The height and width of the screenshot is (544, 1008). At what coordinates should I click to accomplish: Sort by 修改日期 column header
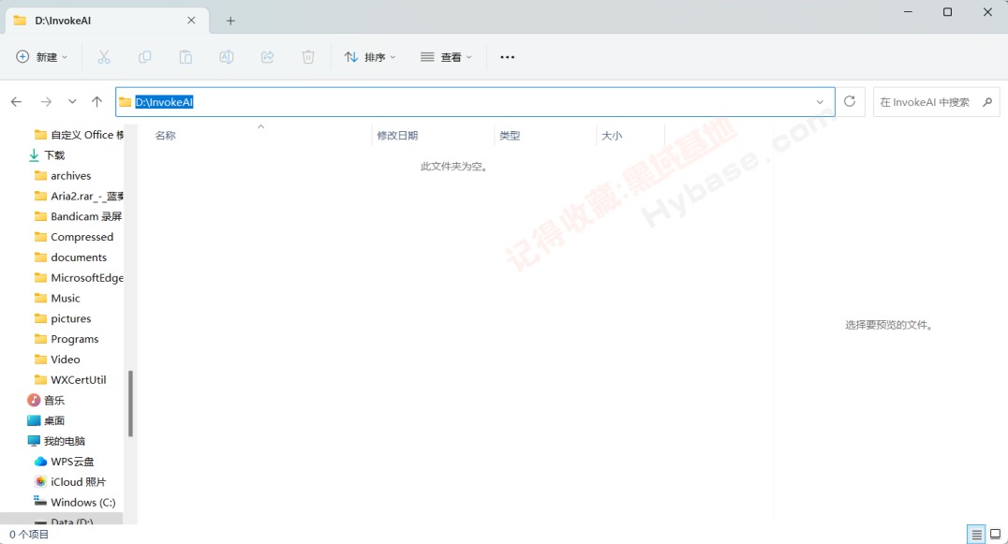[397, 136]
